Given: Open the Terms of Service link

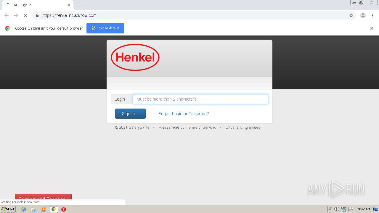Looking at the screenshot, I should pyautogui.click(x=201, y=128).
